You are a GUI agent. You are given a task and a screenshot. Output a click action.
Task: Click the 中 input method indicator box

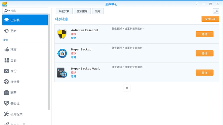click(127, 88)
